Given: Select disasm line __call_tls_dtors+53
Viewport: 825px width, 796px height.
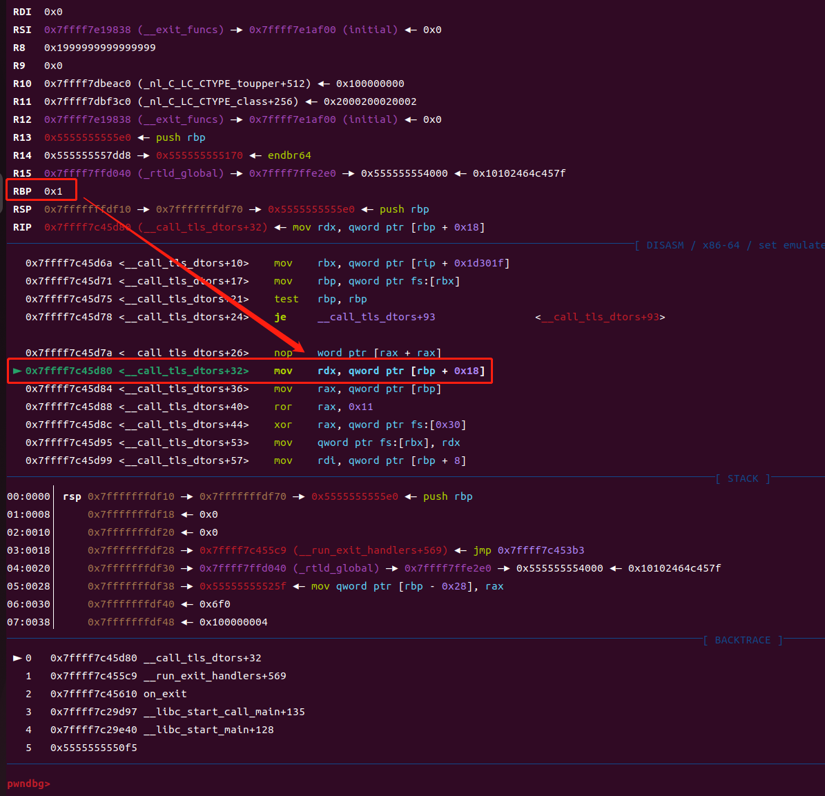Looking at the screenshot, I should pyautogui.click(x=242, y=443).
